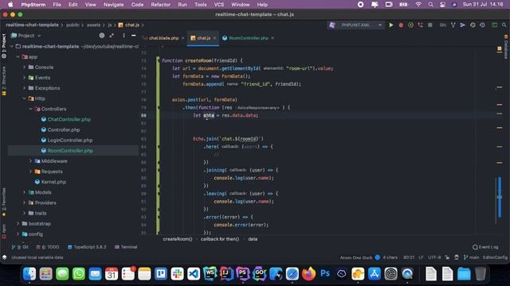Click the 'public' path segment in the navigation bar
Viewport: 510px width, 286px height.
73,25
